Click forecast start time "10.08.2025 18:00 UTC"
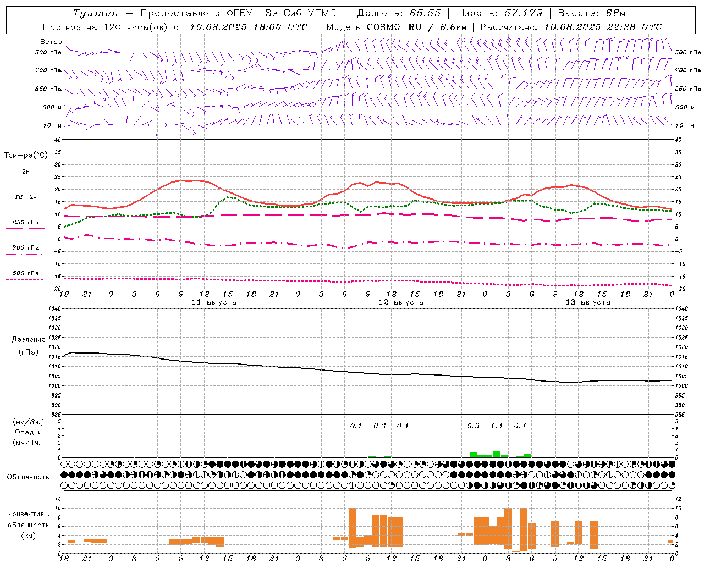Image resolution: width=704 pixels, height=563 pixels. (249, 27)
